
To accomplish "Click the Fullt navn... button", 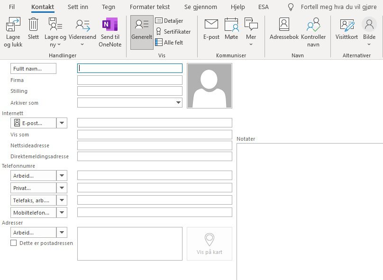I will [x=33, y=69].
